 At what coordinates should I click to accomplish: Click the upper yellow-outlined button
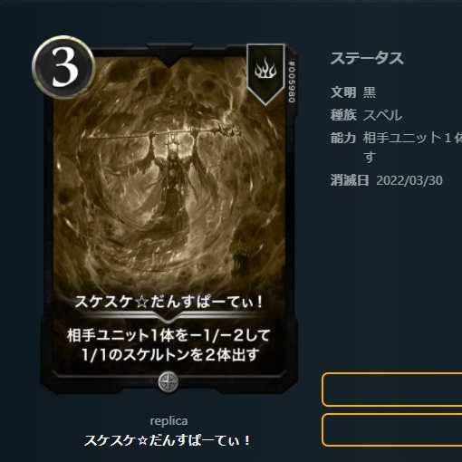[392, 390]
